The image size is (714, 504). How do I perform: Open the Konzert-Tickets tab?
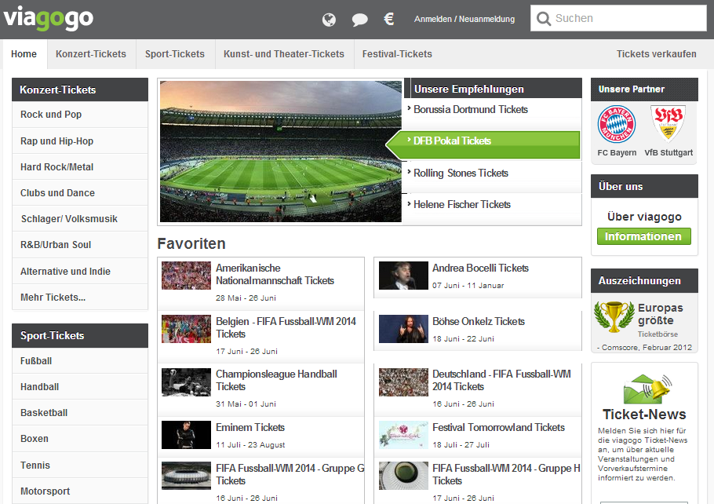click(91, 53)
